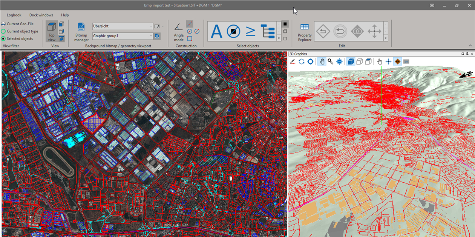Expand the Graphic group1 selector
The width and height of the screenshot is (475, 237).
tap(152, 36)
